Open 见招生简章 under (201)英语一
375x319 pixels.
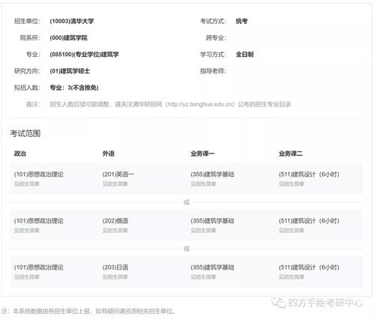coord(115,184)
